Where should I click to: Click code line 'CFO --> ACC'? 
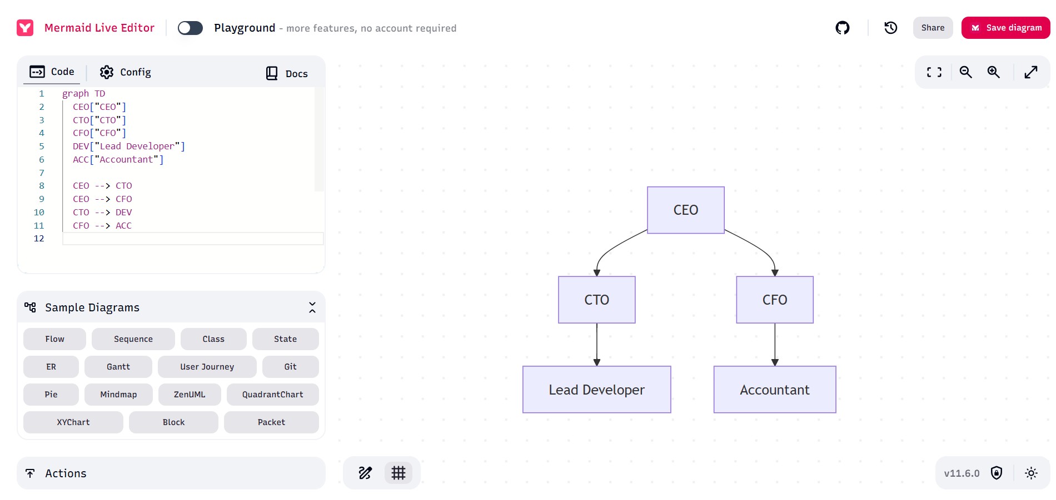(102, 226)
